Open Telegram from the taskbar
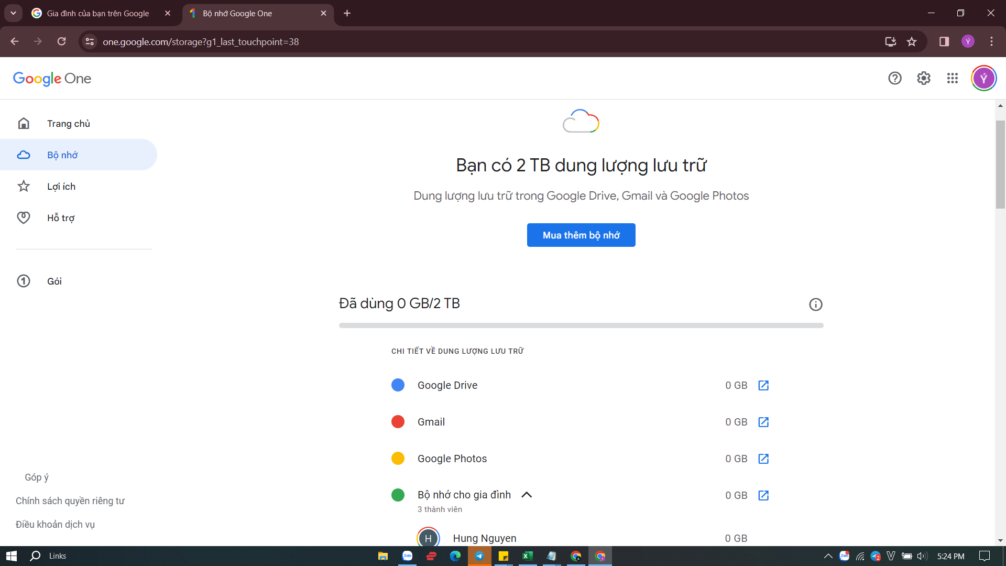Image resolution: width=1006 pixels, height=566 pixels. click(479, 556)
